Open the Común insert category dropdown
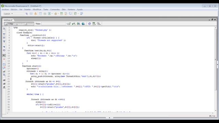Viewport: 219px width, 123px height. click(8, 14)
